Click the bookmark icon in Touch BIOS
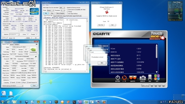 150,77
